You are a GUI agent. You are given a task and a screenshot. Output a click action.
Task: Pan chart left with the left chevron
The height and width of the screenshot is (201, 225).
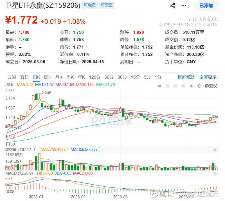pyautogui.click(x=183, y=86)
